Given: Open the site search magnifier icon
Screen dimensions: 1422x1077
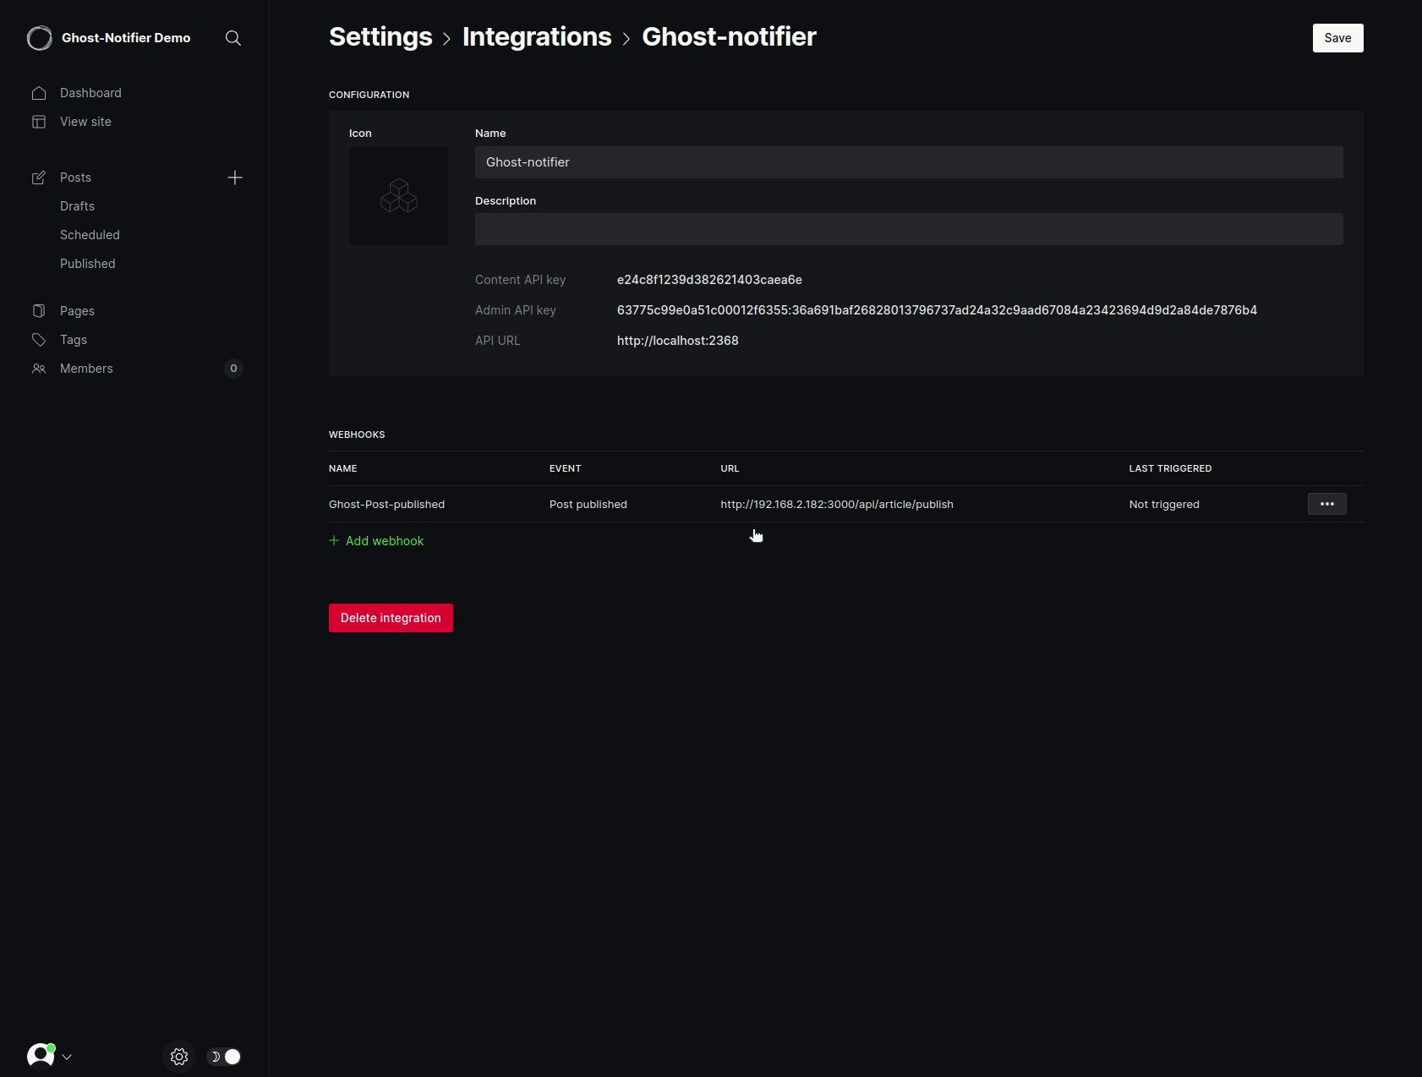Looking at the screenshot, I should point(233,38).
